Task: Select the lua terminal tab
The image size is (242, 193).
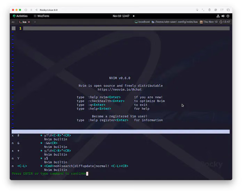Action: pos(23,22)
